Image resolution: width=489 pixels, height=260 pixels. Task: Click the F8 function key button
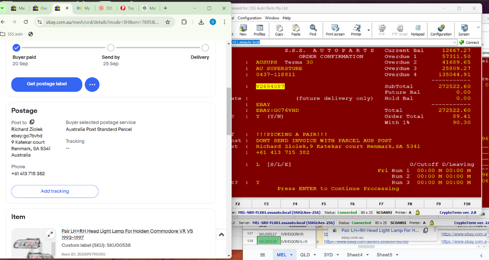pos(410,204)
